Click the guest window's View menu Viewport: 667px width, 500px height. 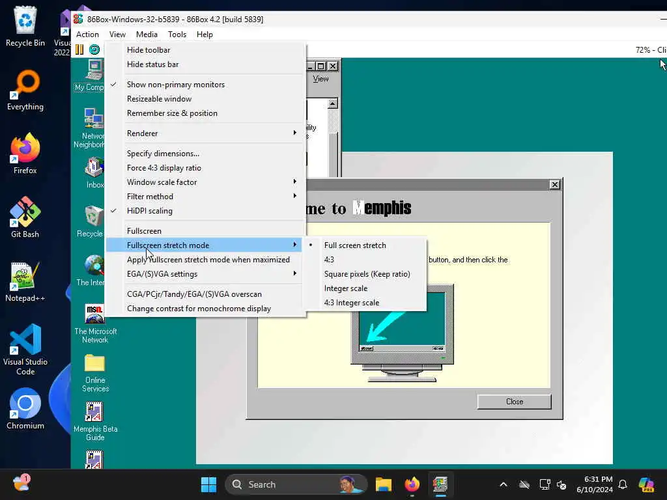[x=320, y=79]
